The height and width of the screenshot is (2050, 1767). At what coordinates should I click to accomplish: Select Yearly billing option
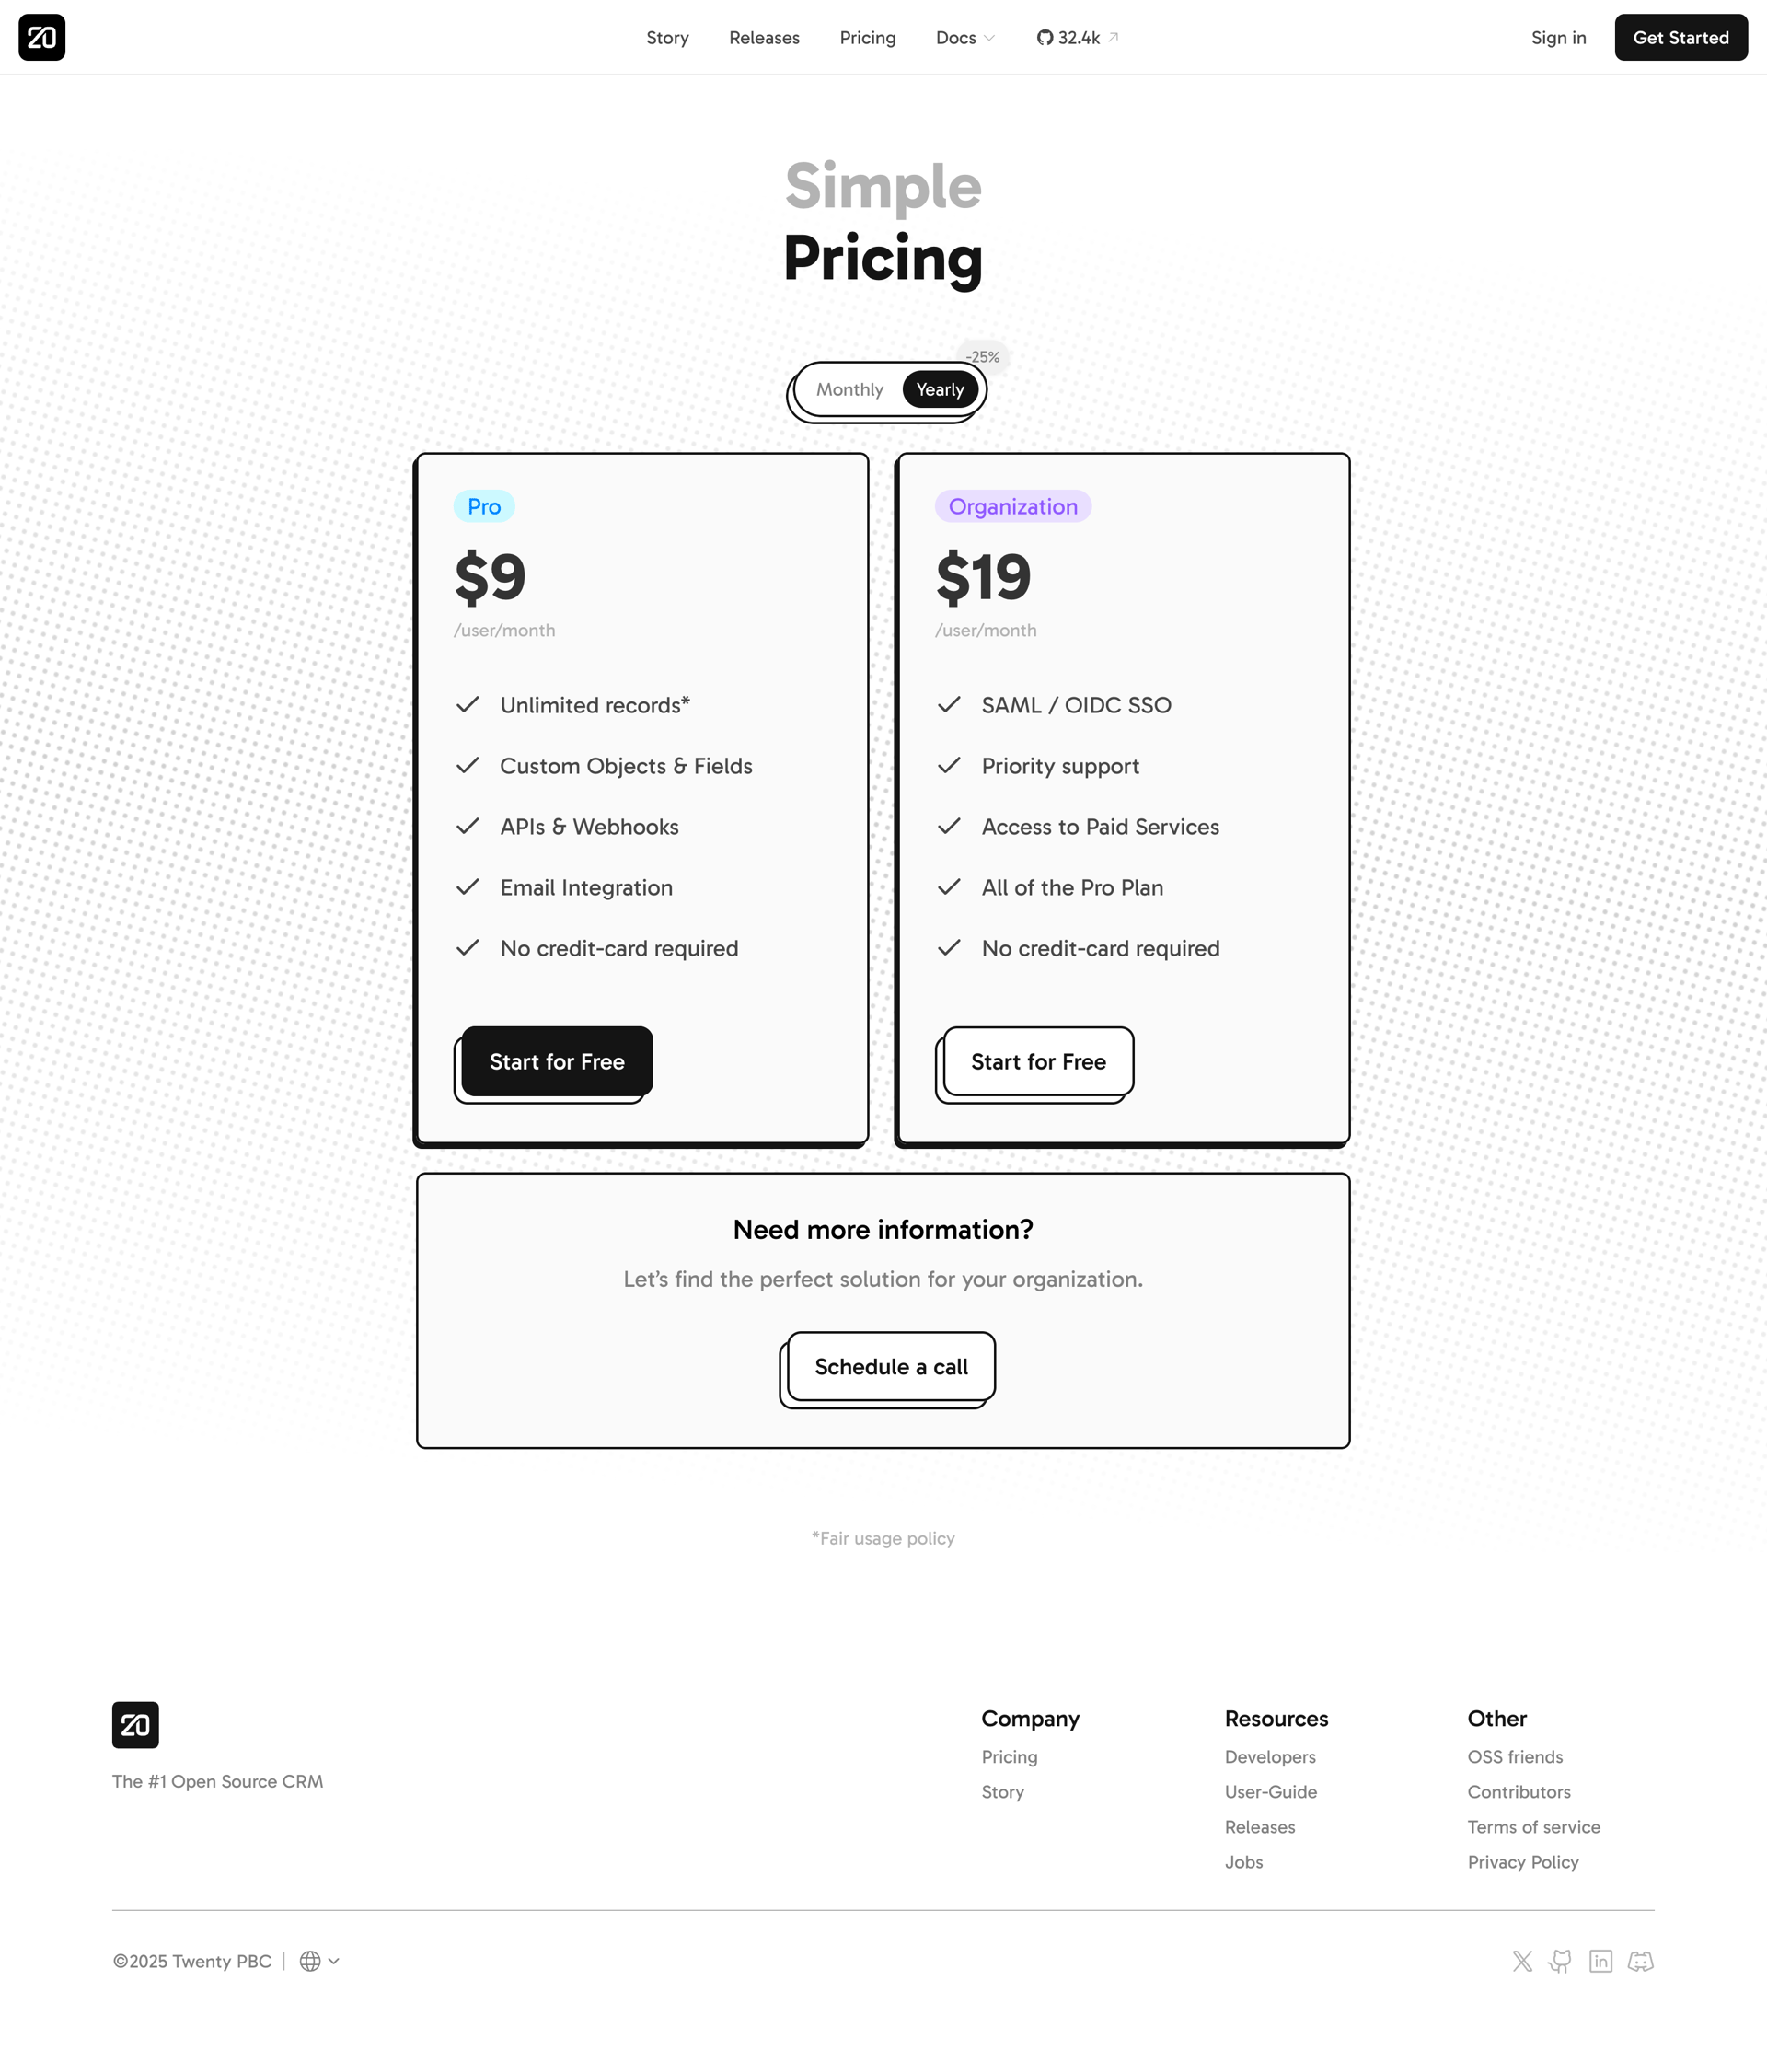(x=939, y=389)
